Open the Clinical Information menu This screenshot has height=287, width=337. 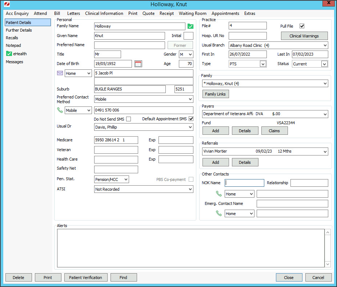pos(104,13)
